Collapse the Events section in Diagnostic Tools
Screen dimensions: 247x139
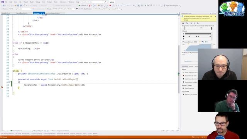(x=182, y=31)
